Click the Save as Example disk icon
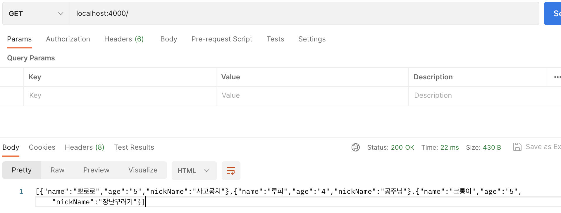The height and width of the screenshot is (213, 561). point(517,147)
